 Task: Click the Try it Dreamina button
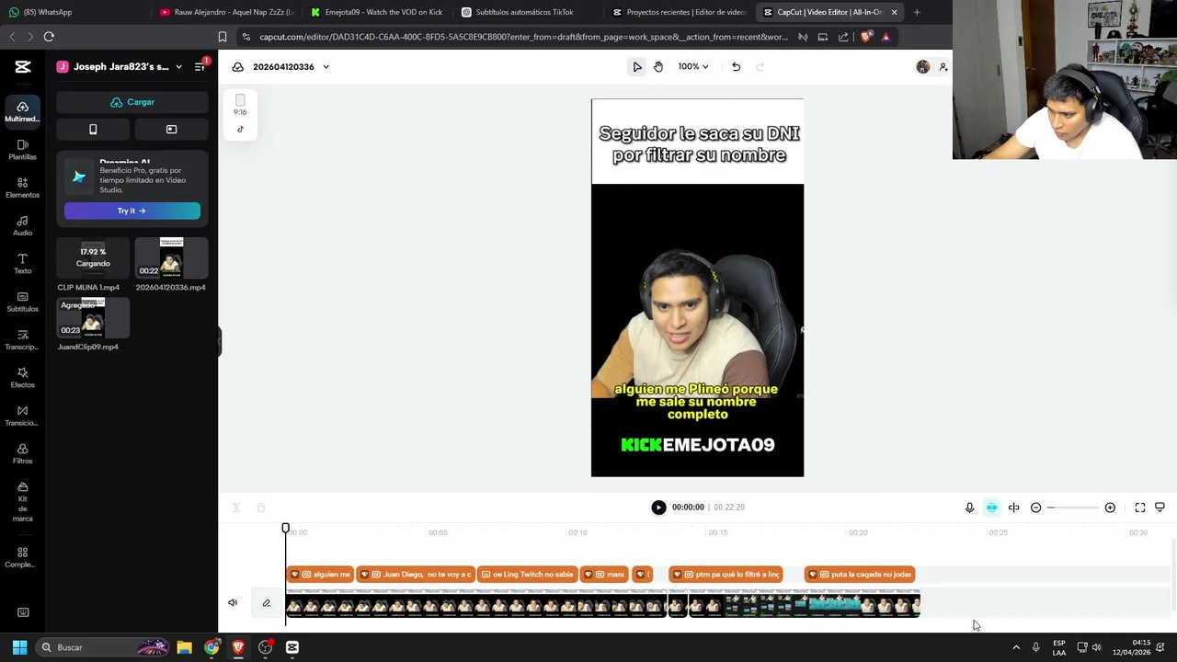tap(132, 211)
